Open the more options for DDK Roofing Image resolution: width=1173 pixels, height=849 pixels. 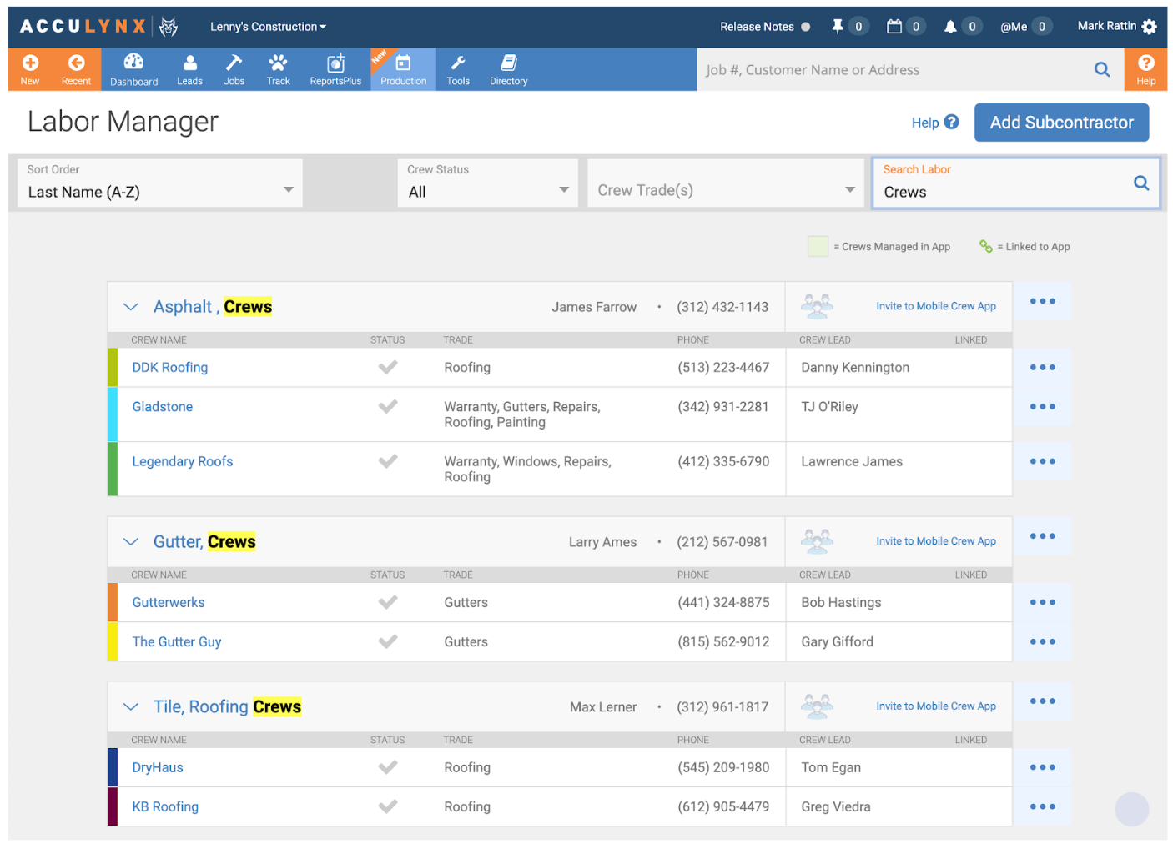point(1042,368)
